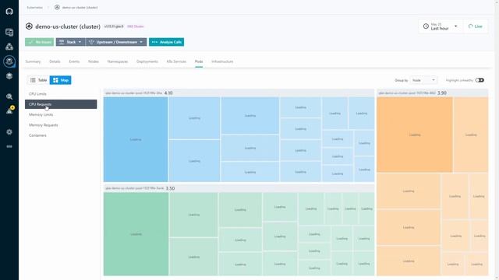Open the Applications sidebar icon

[x=9, y=47]
